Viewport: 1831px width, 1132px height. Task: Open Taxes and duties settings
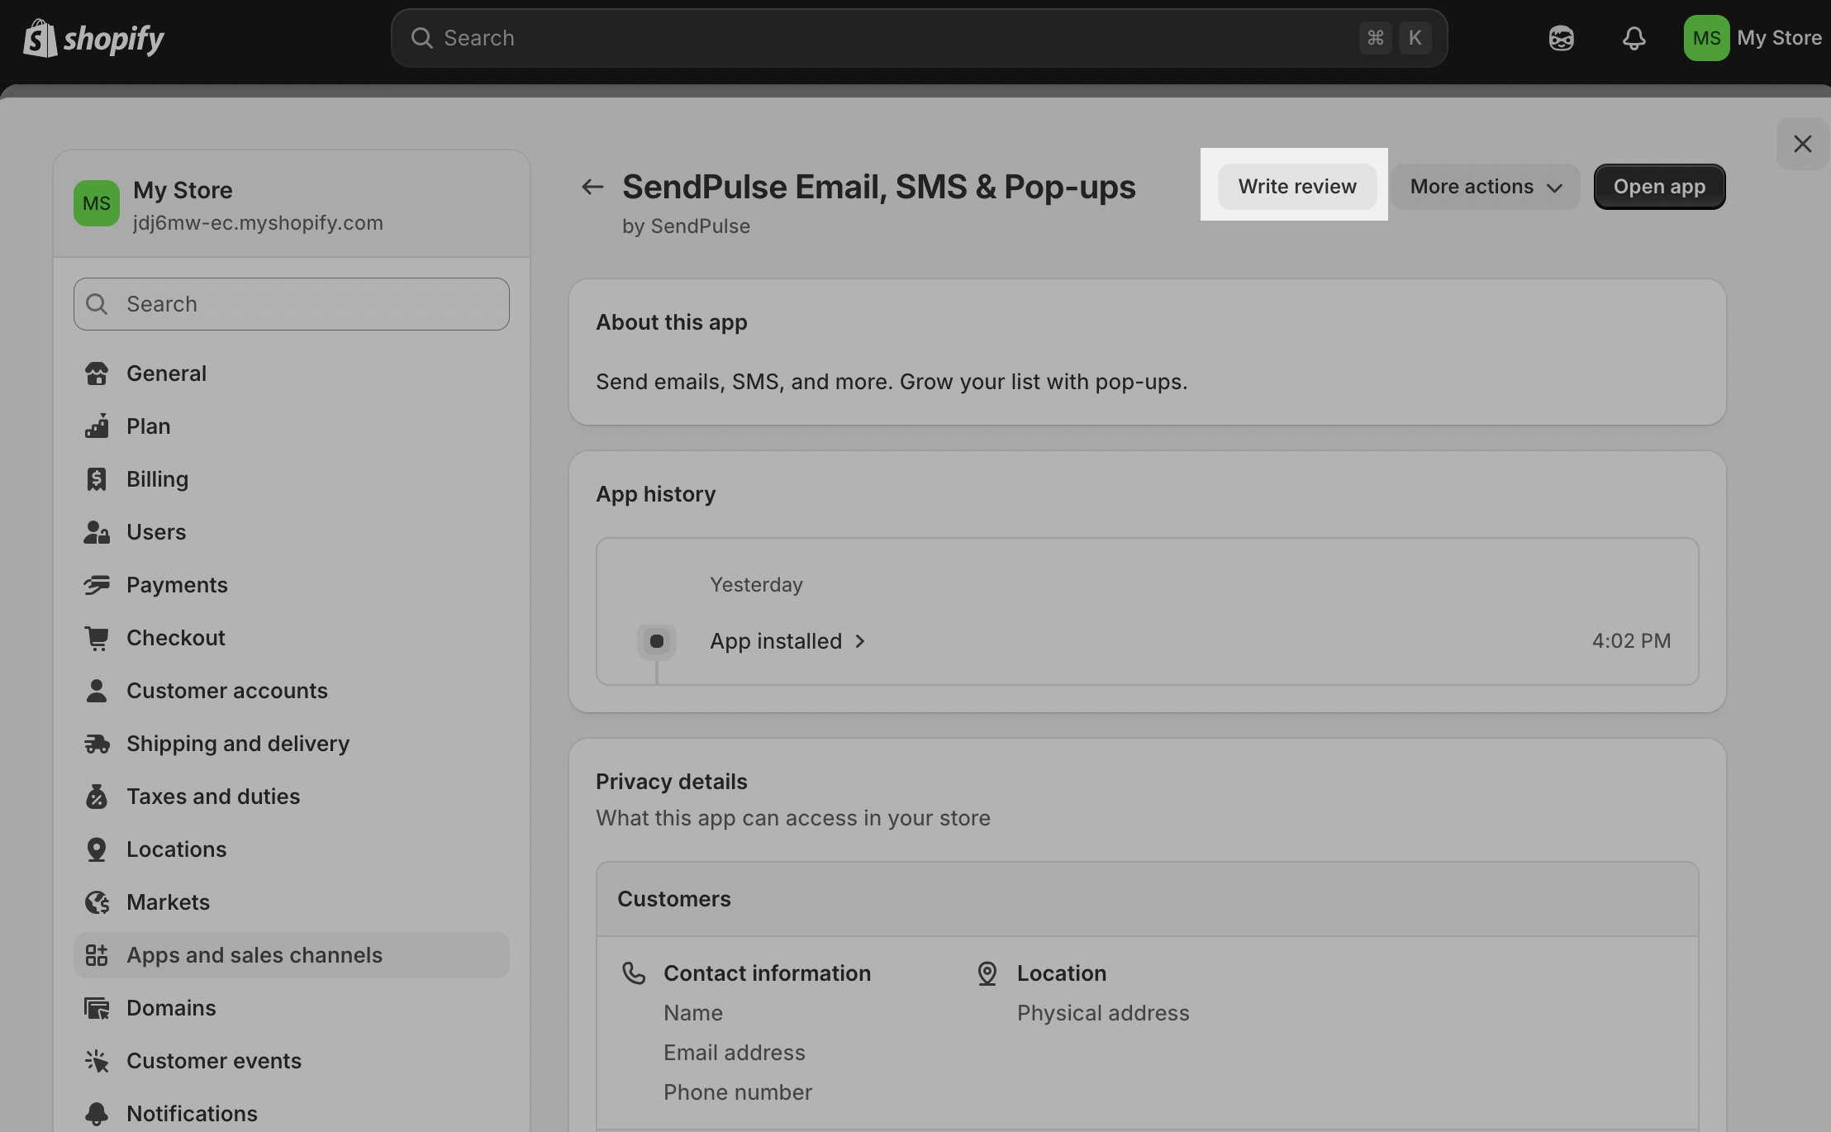point(292,797)
